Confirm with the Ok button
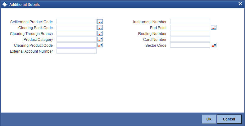Screen dimensions: 245x126 209,119
